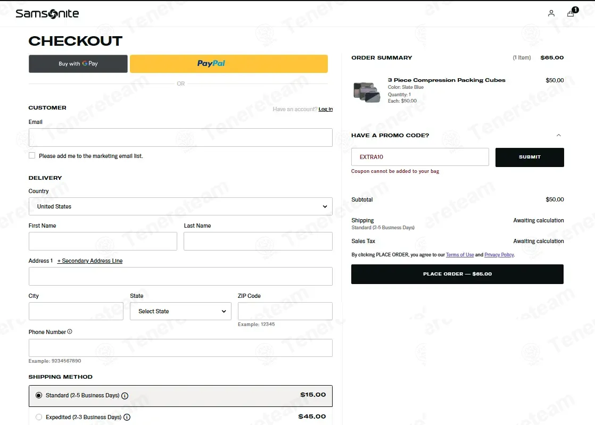The width and height of the screenshot is (595, 425).
Task: Click the $45.00 expedited shipping price
Action: (312, 416)
